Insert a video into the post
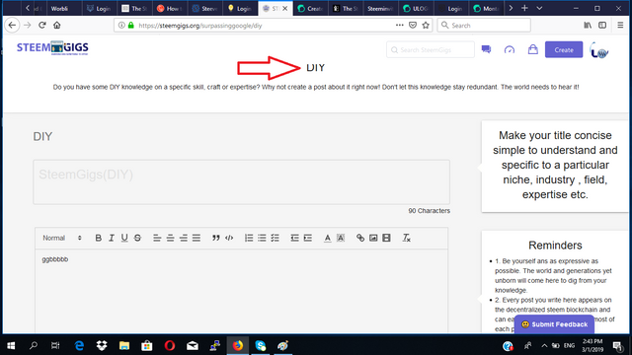This screenshot has width=632, height=355. [386, 238]
